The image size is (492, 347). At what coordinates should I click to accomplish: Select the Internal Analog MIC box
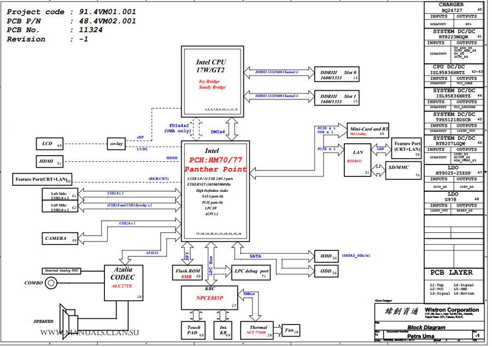click(x=61, y=270)
